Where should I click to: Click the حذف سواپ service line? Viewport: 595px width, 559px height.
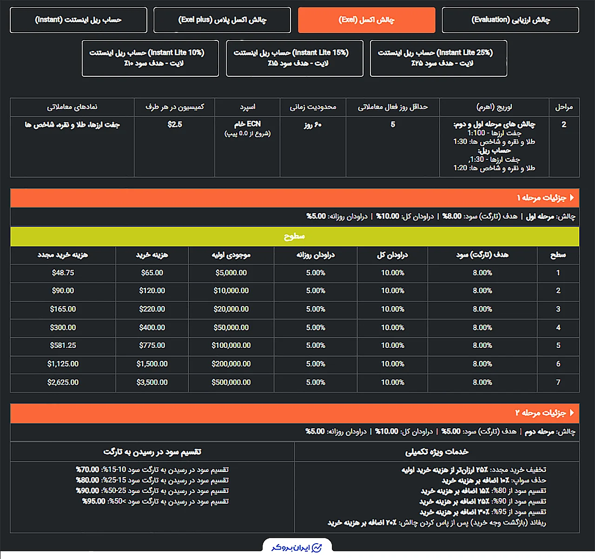pos(494,480)
